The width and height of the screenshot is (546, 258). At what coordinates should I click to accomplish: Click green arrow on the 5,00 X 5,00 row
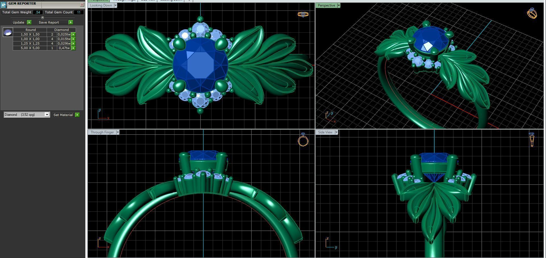click(73, 48)
